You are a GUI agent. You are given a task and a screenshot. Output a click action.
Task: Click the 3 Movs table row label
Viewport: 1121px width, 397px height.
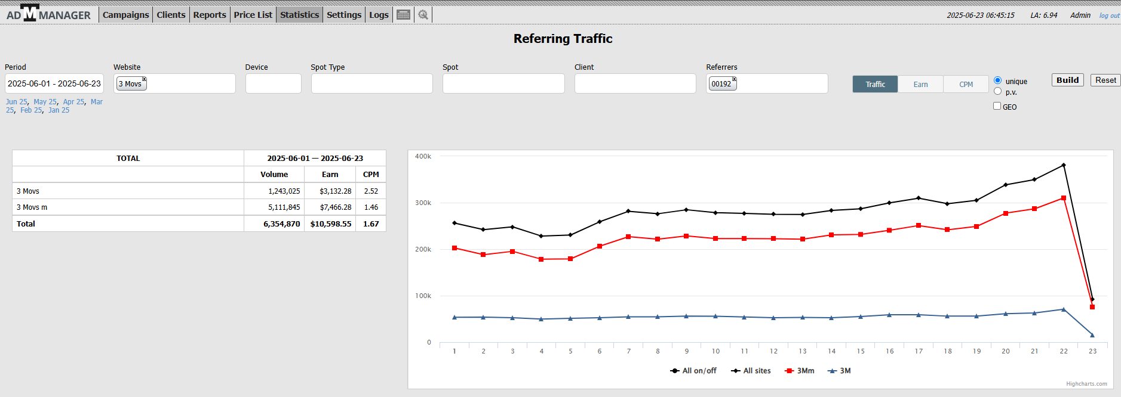coord(28,191)
